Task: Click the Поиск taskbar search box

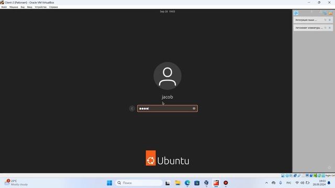Action: click(139, 183)
